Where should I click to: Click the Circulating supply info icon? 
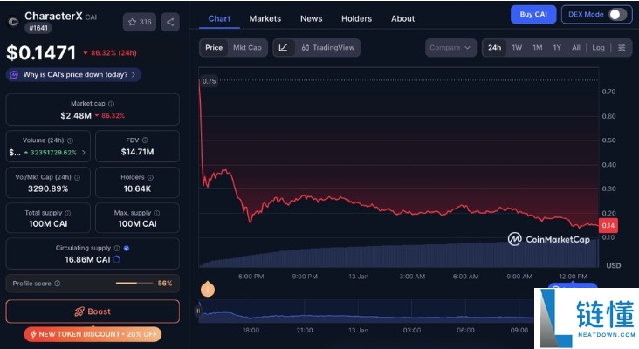click(117, 248)
